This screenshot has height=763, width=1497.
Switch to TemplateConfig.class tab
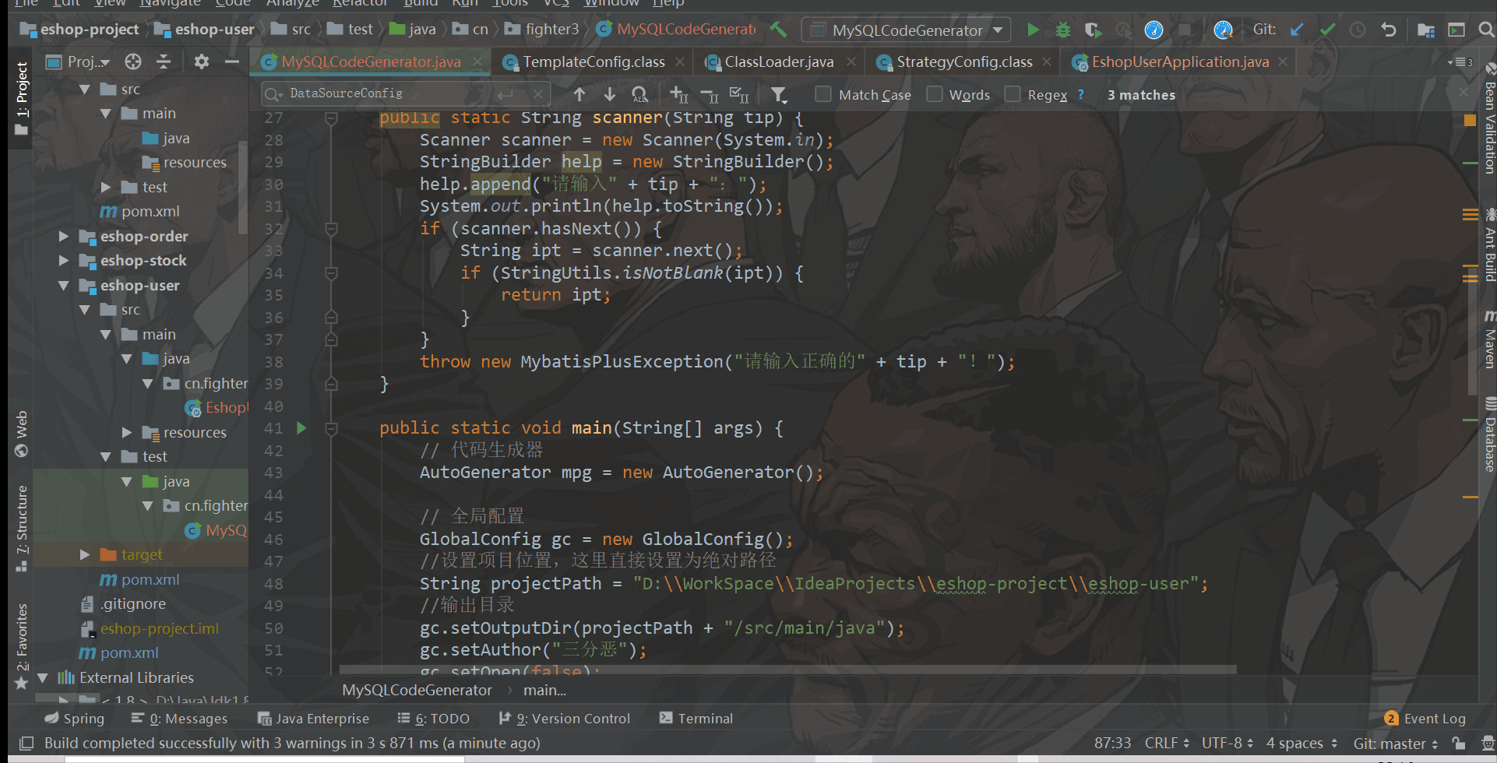coord(594,62)
